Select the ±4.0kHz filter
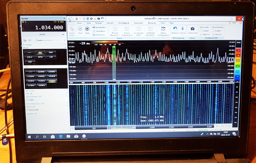This screenshot has height=163, width=256. tap(41, 76)
